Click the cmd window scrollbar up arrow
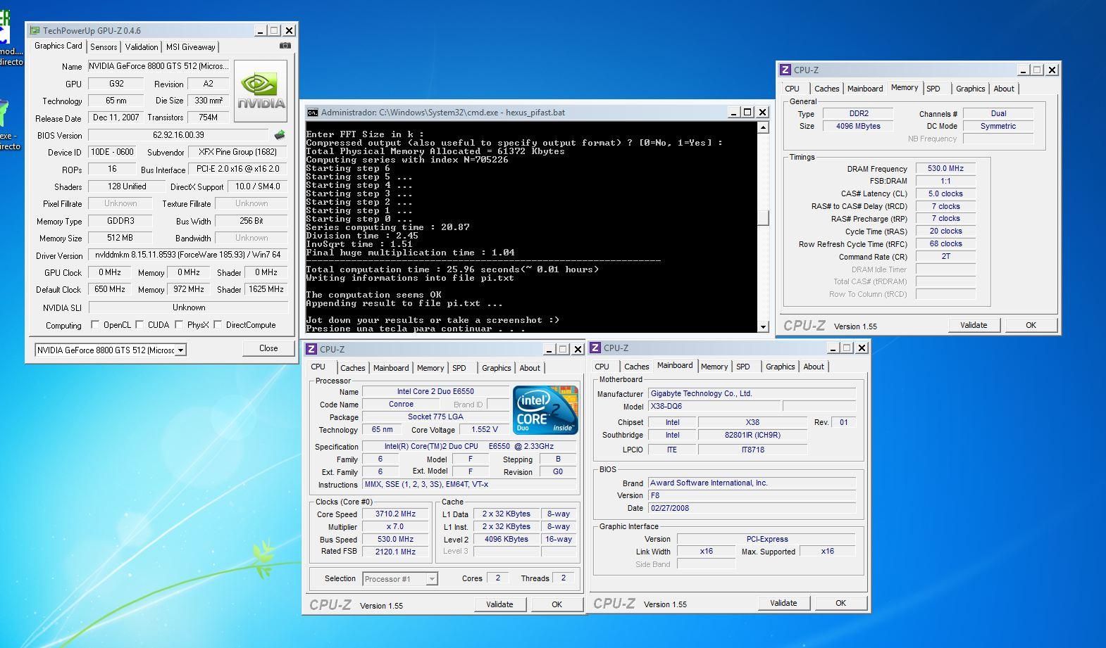 pos(763,127)
